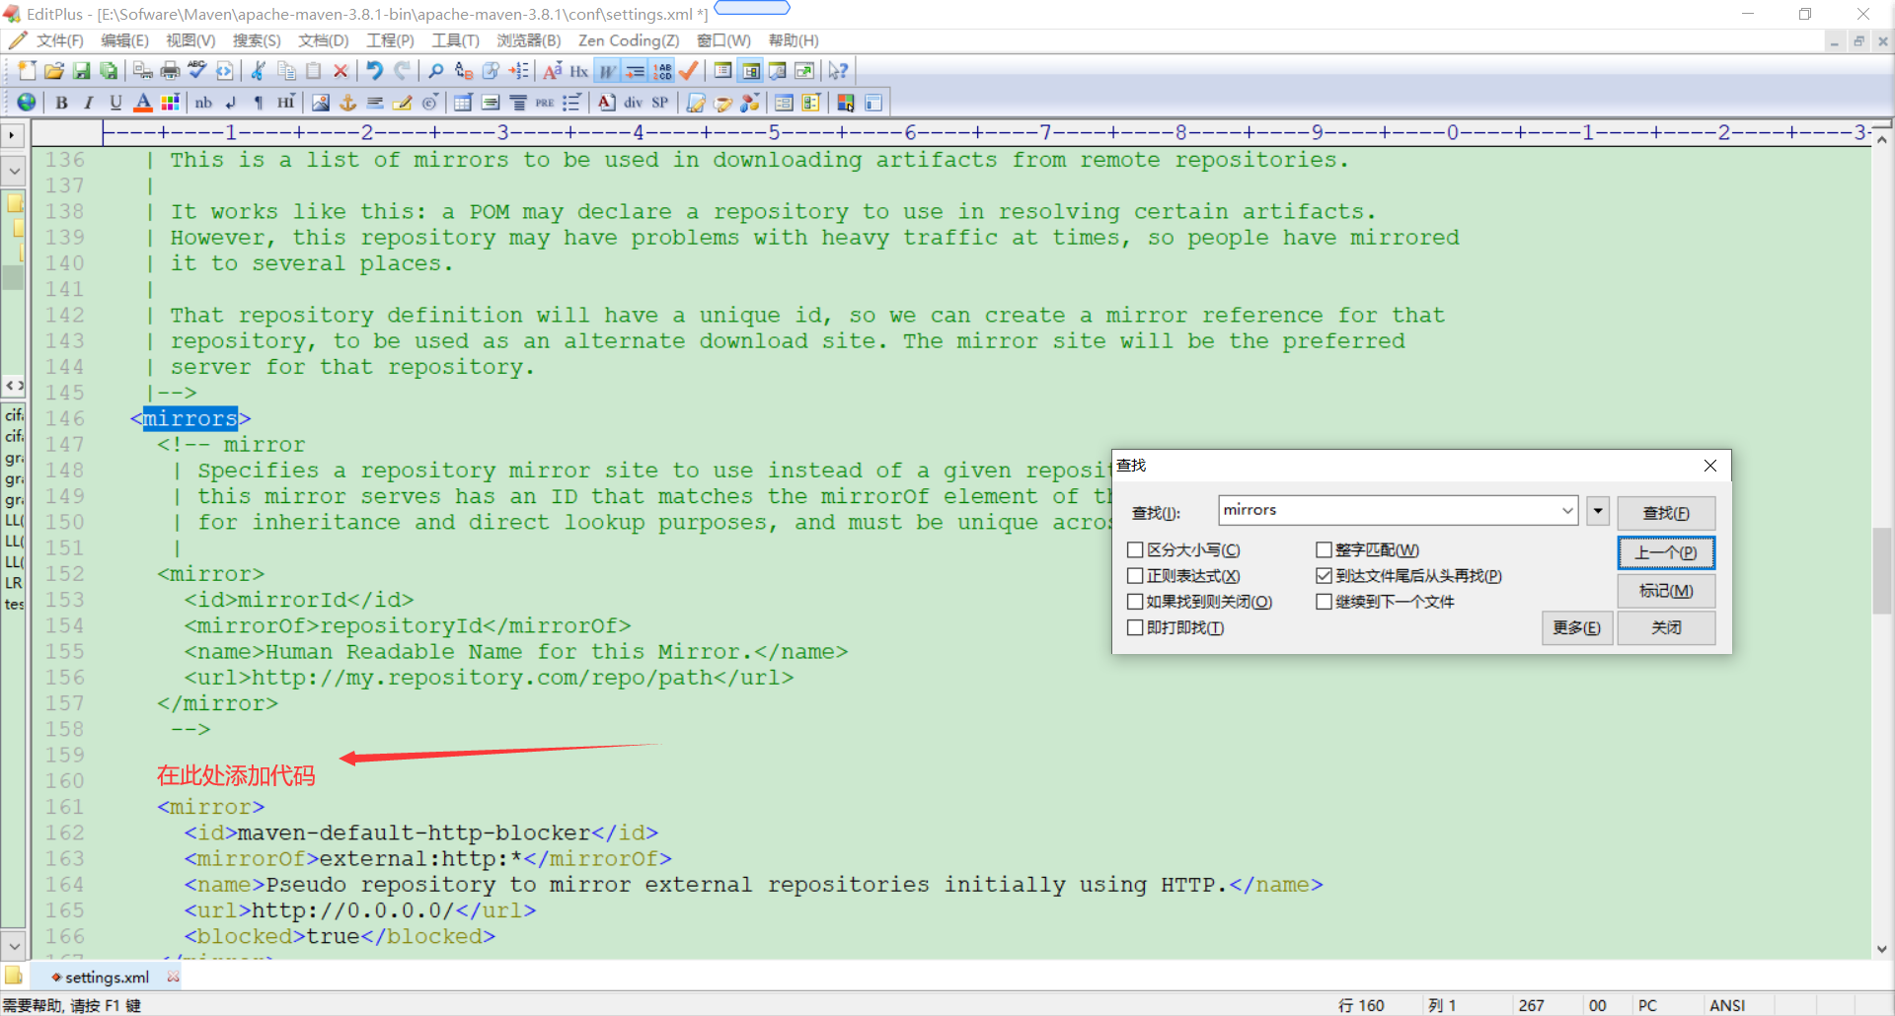Enable the 正则表达式(X) checkbox
This screenshot has width=1895, height=1016.
point(1135,575)
